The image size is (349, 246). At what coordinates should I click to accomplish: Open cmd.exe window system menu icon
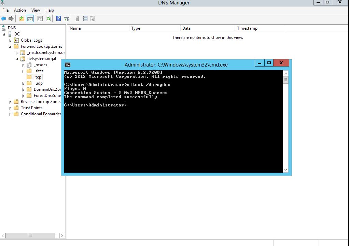point(67,65)
